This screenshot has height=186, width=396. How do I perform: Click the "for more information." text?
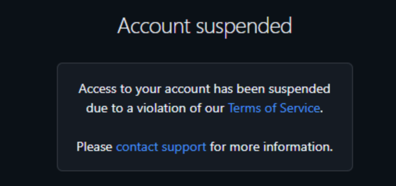pyautogui.click(x=271, y=147)
